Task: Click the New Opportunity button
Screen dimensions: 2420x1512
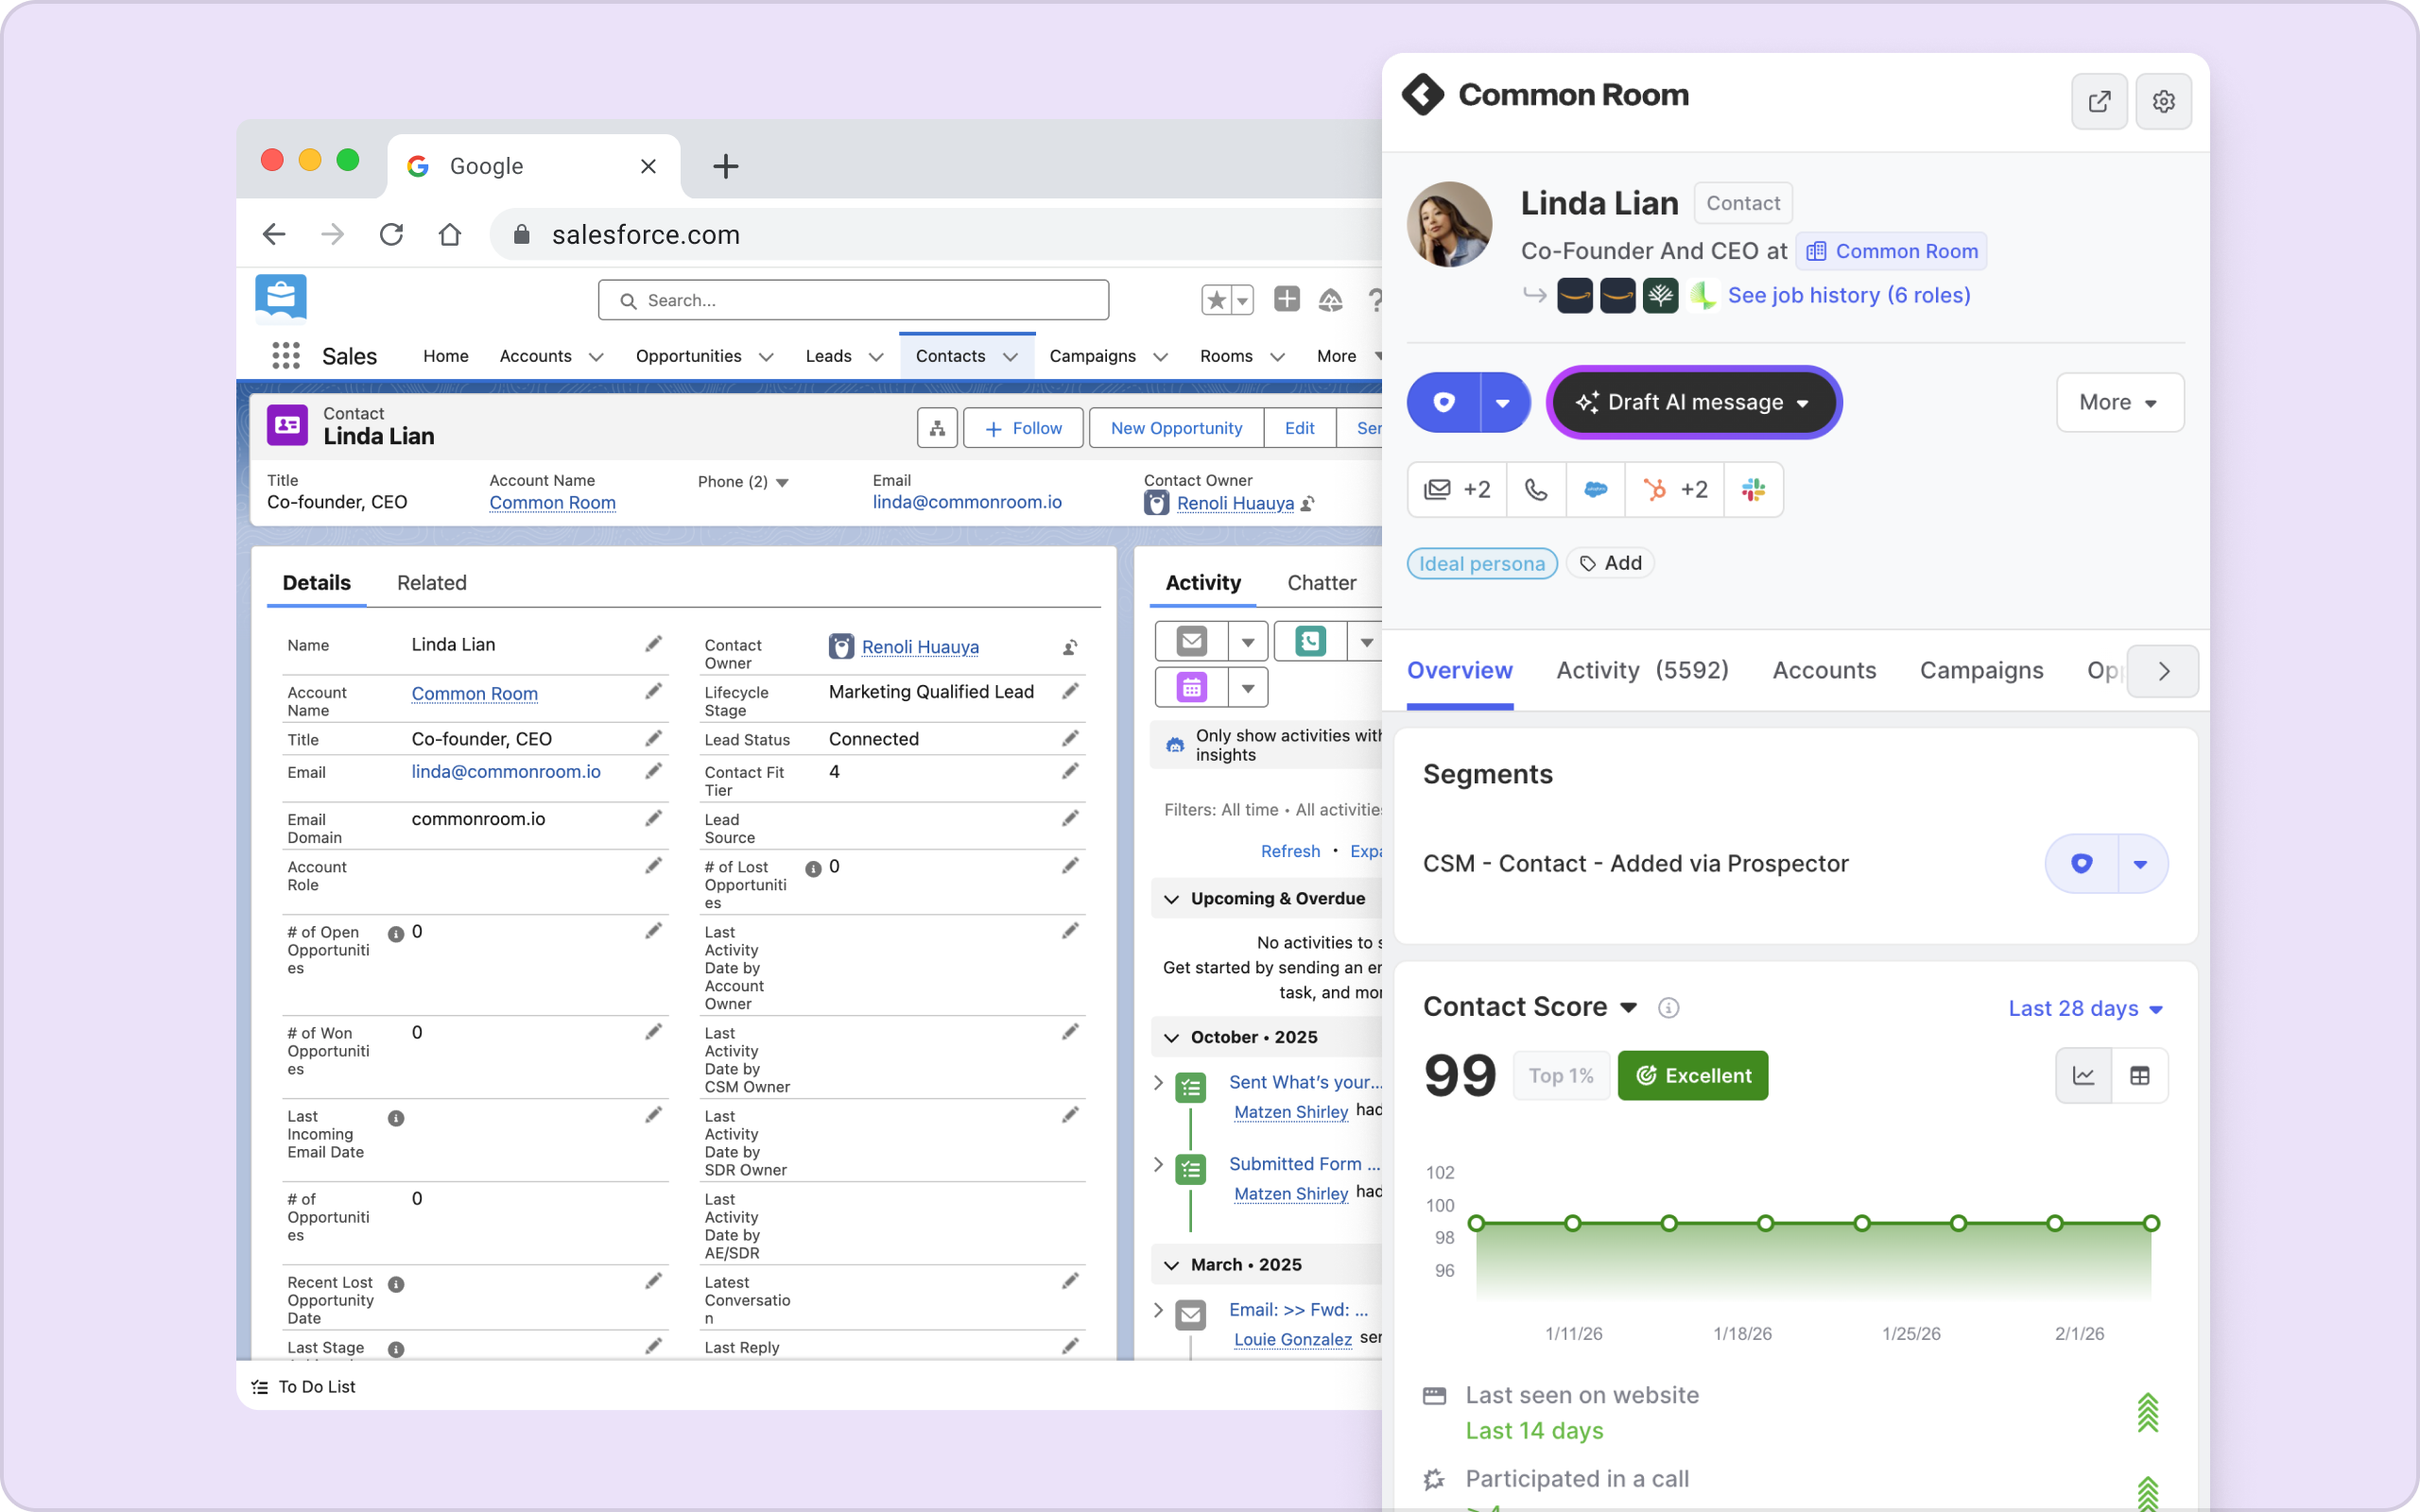Action: click(1175, 428)
